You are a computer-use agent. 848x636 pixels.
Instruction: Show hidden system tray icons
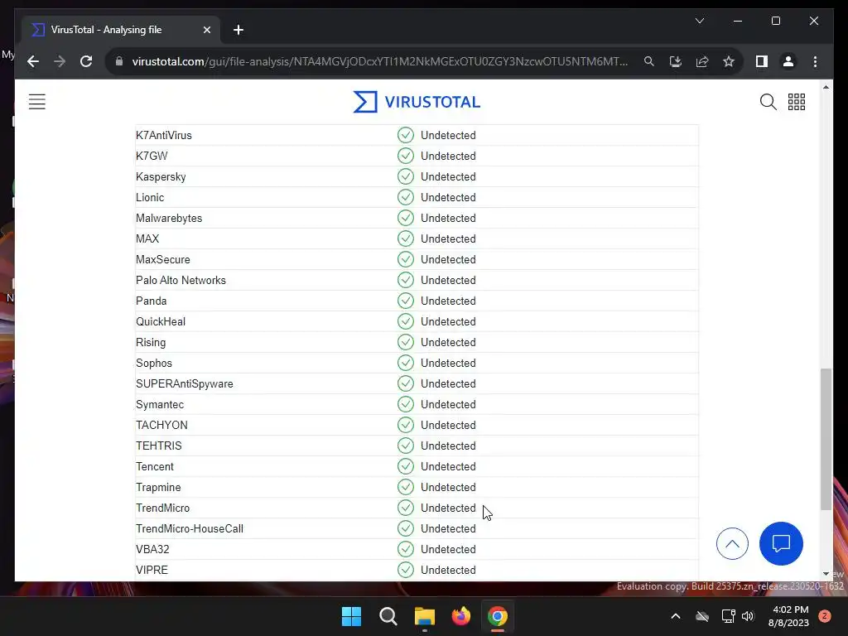coord(676,616)
